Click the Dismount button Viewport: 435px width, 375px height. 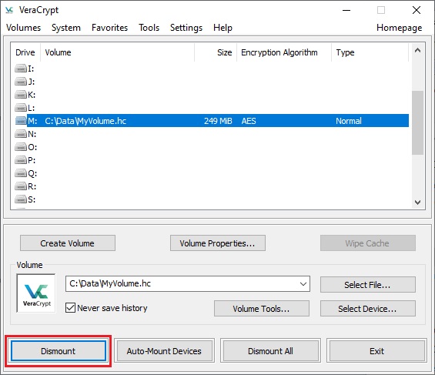point(59,351)
